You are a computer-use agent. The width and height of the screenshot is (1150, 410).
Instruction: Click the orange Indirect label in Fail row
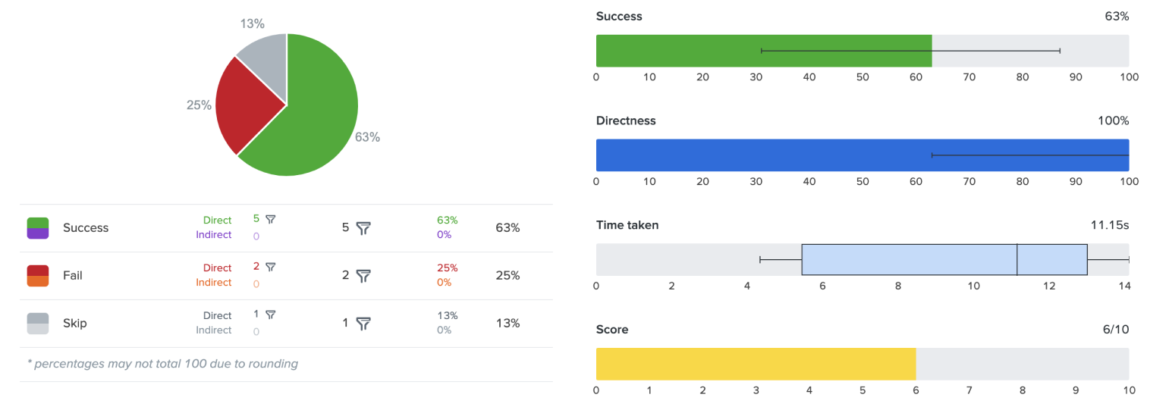[214, 283]
